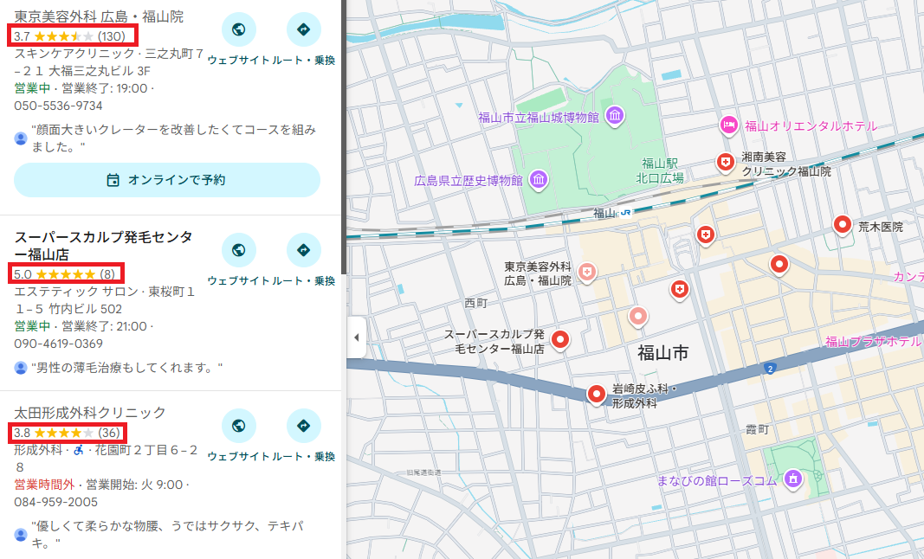The image size is (924, 559).
Task: Click the 福山市立福山城博物館 museum icon on map
Action: click(615, 117)
